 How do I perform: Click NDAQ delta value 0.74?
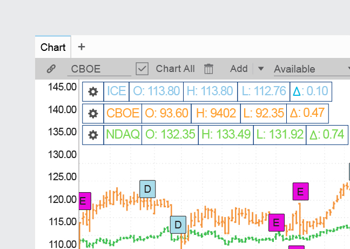tap(327, 135)
